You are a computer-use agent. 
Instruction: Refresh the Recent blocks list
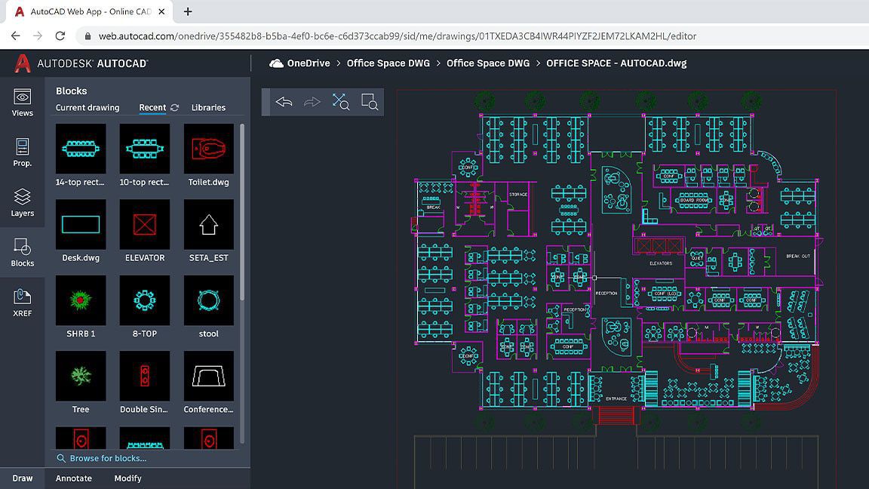click(x=173, y=107)
